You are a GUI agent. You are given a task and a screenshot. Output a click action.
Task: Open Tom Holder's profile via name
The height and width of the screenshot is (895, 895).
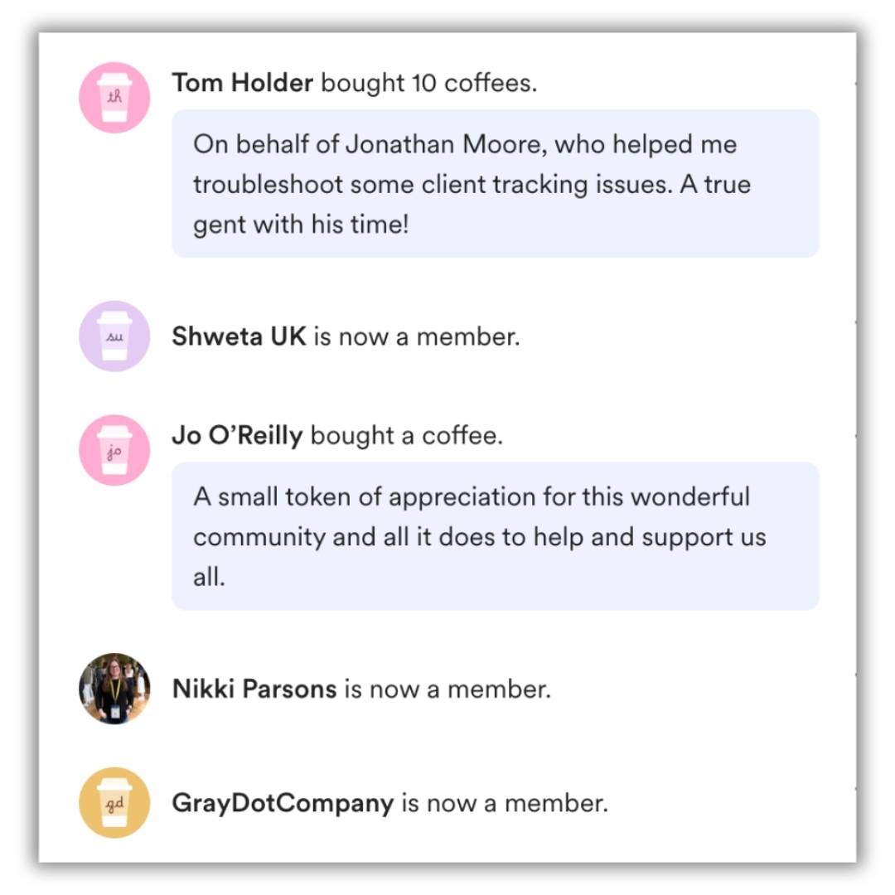coord(242,83)
